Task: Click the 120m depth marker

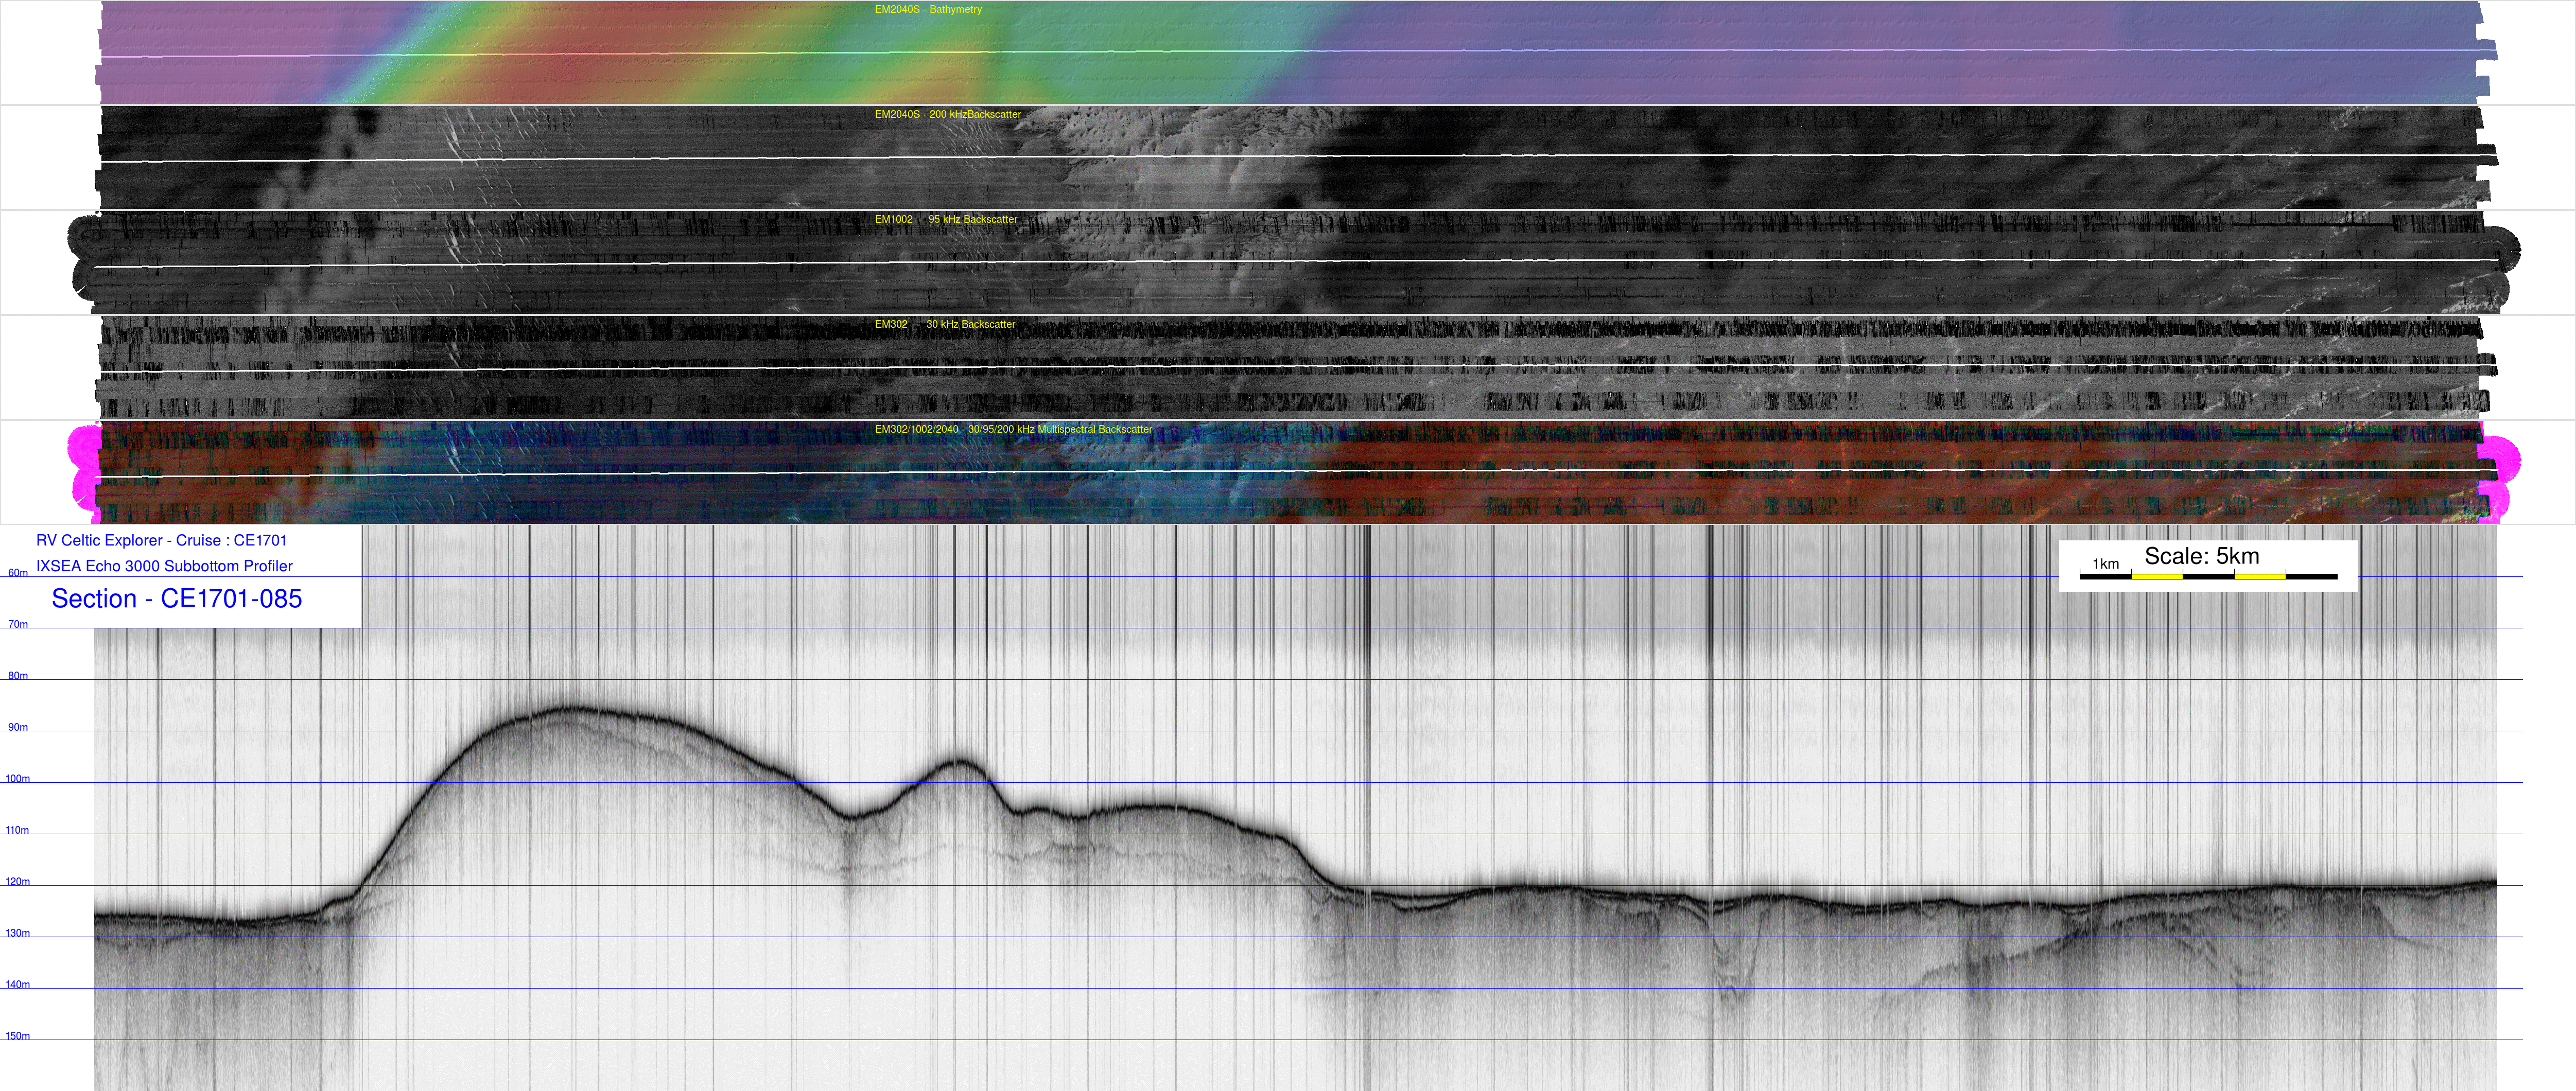Action: point(18,881)
